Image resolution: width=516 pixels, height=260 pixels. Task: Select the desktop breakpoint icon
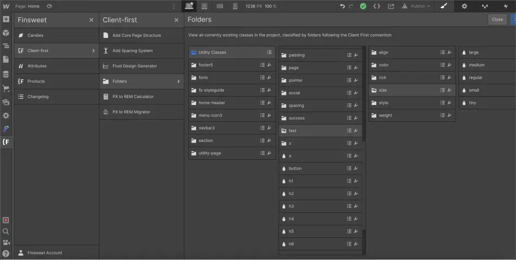pyautogui.click(x=189, y=6)
